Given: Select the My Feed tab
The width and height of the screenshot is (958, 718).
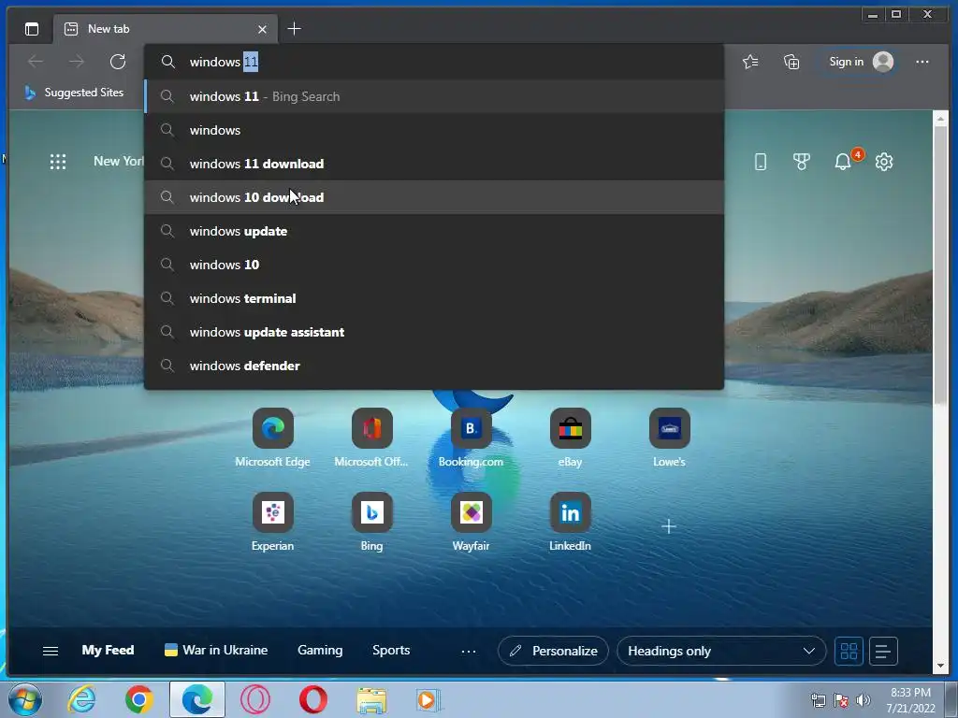Looking at the screenshot, I should [x=108, y=651].
